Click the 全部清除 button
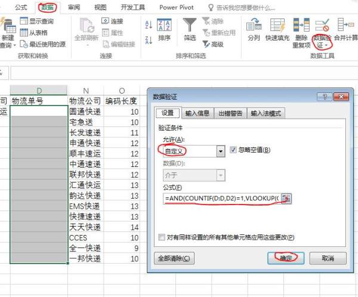The image size is (358, 297). [174, 258]
